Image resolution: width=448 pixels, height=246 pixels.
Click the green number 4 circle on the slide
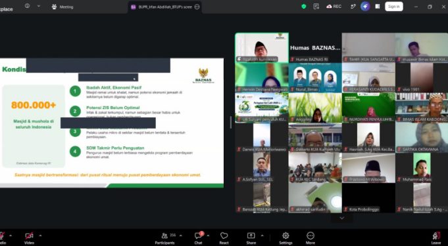pyautogui.click(x=75, y=152)
